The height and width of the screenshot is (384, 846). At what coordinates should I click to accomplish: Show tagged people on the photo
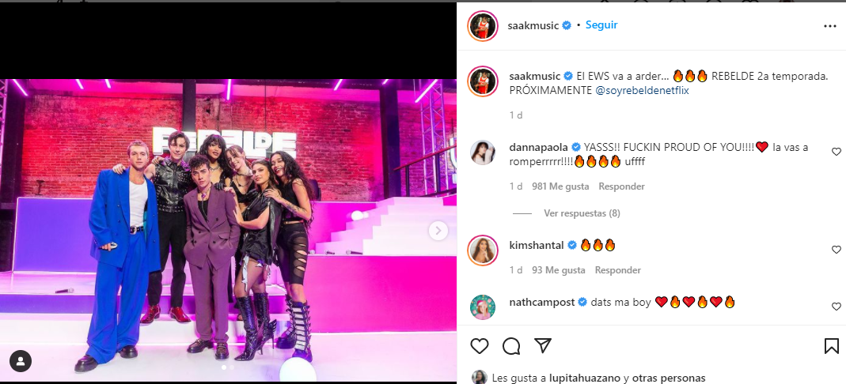point(21,360)
